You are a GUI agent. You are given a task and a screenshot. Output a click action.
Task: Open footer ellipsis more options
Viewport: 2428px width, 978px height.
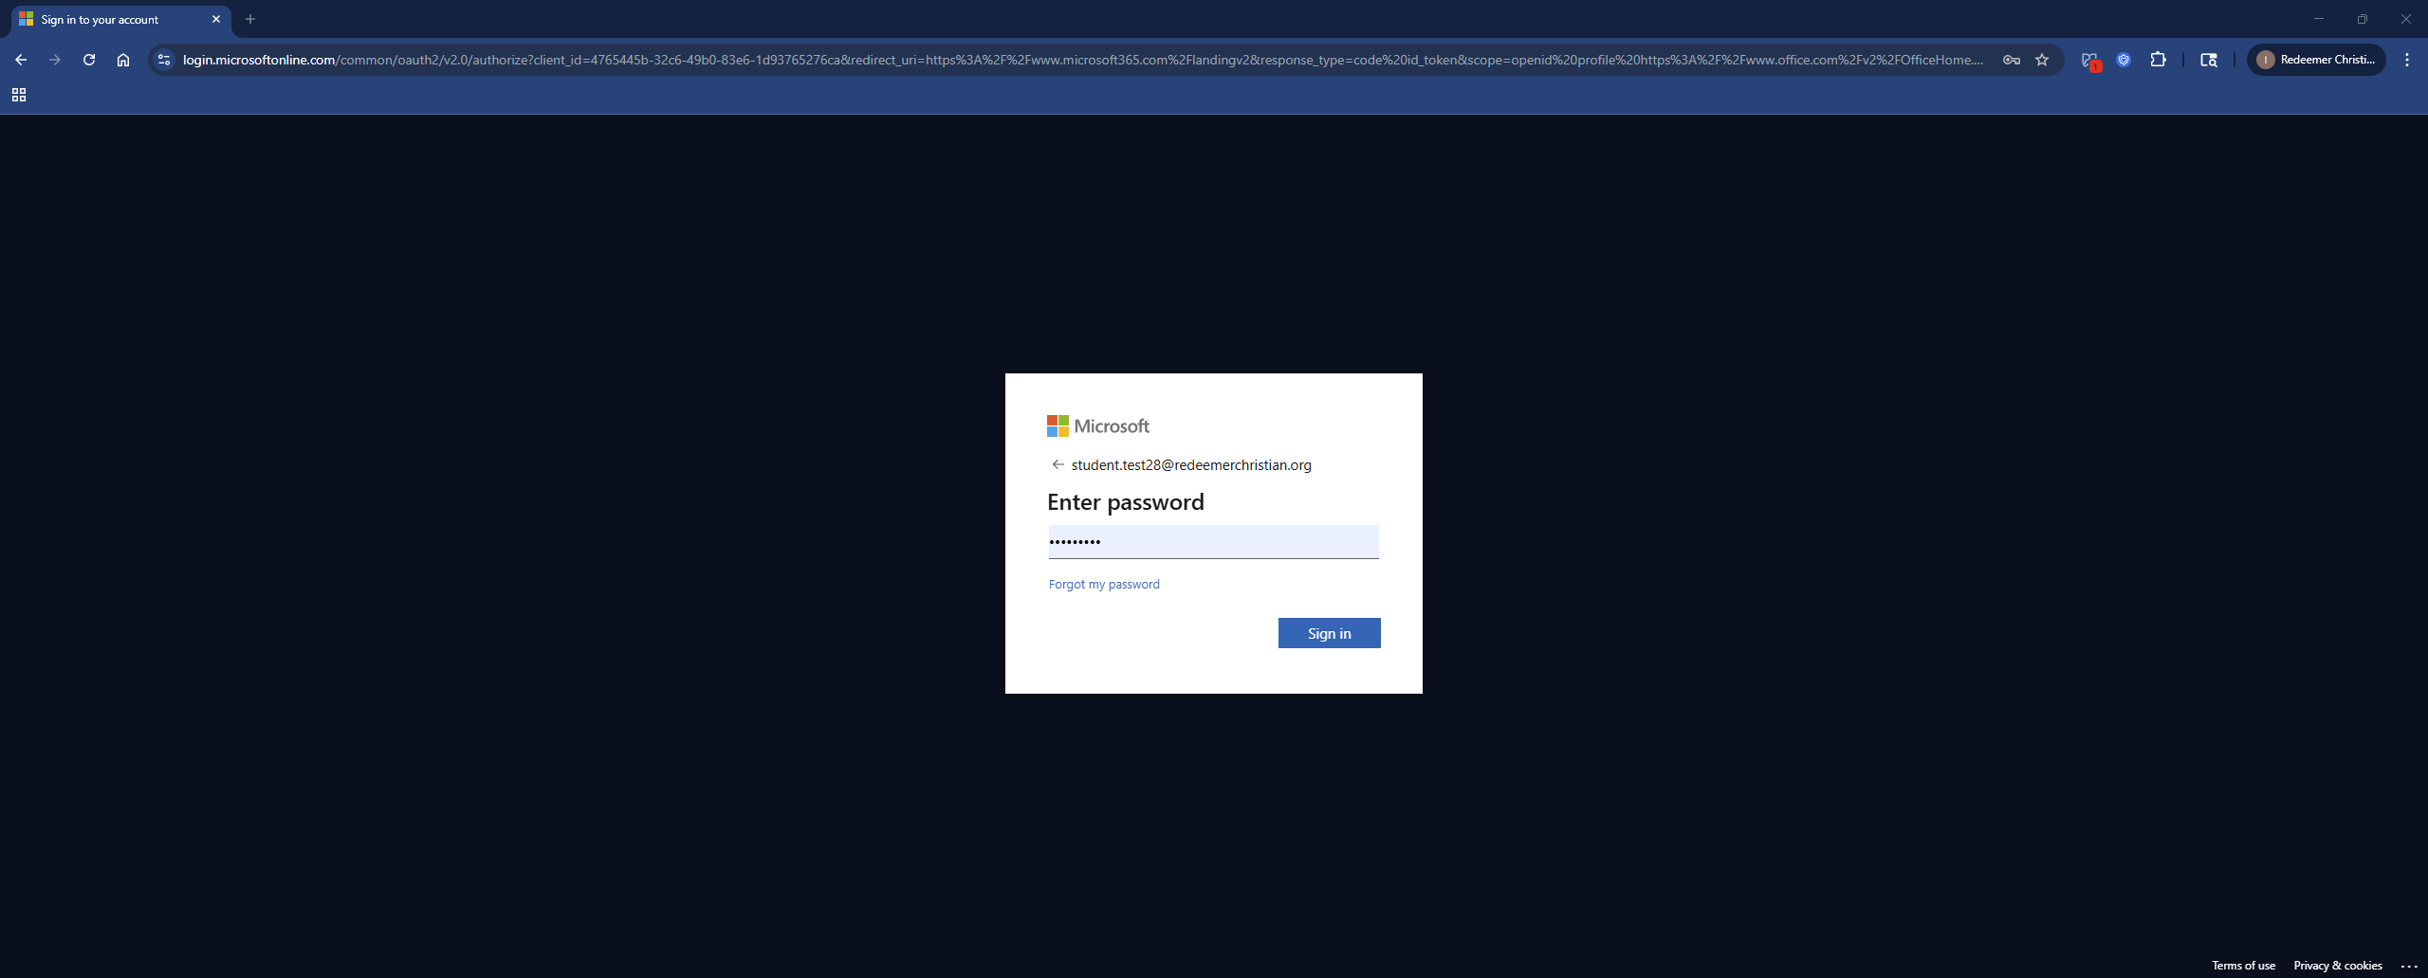[x=2409, y=966]
